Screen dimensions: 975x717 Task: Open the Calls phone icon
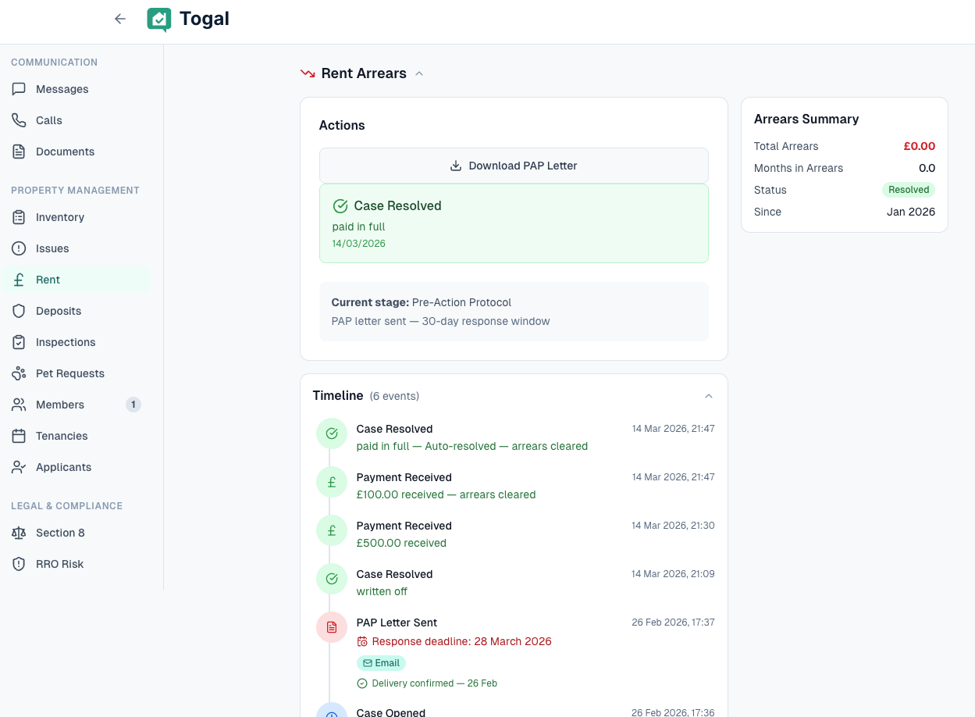coord(19,120)
